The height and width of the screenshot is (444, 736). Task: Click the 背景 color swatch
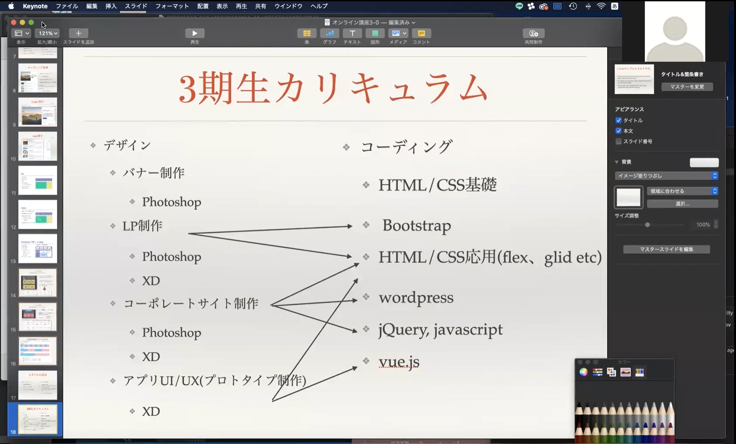tap(704, 162)
